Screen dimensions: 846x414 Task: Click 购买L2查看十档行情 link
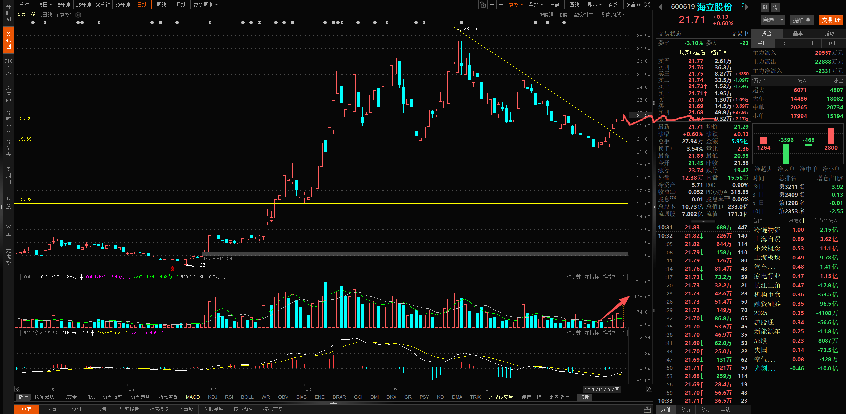coord(703,52)
